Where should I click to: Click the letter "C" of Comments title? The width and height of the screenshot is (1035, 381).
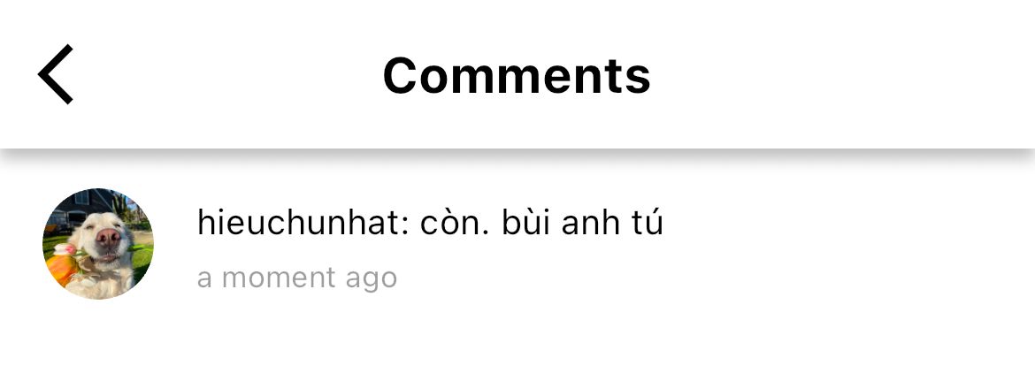point(401,75)
